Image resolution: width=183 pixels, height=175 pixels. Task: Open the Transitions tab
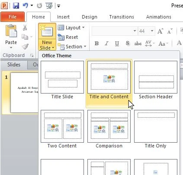pyautogui.click(x=122, y=17)
